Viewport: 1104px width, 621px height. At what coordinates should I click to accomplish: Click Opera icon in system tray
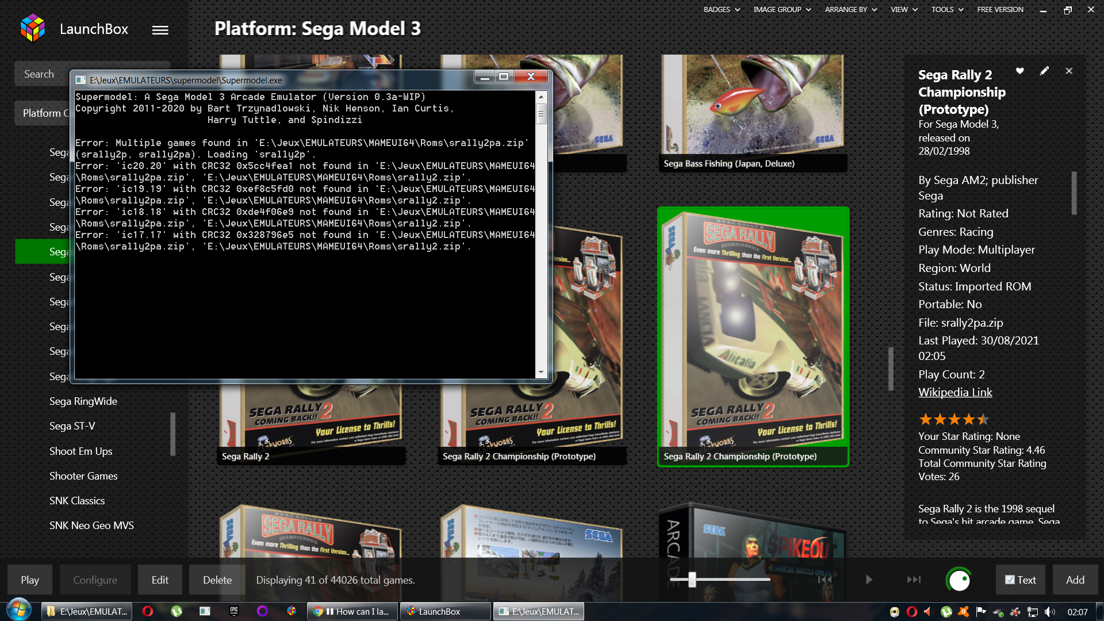911,612
